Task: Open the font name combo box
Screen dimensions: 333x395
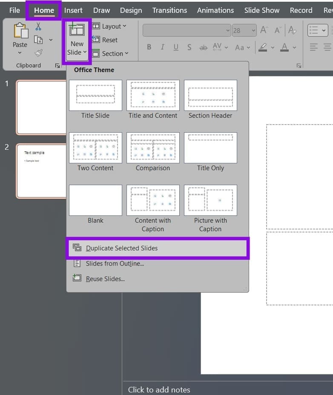Action: [x=187, y=30]
